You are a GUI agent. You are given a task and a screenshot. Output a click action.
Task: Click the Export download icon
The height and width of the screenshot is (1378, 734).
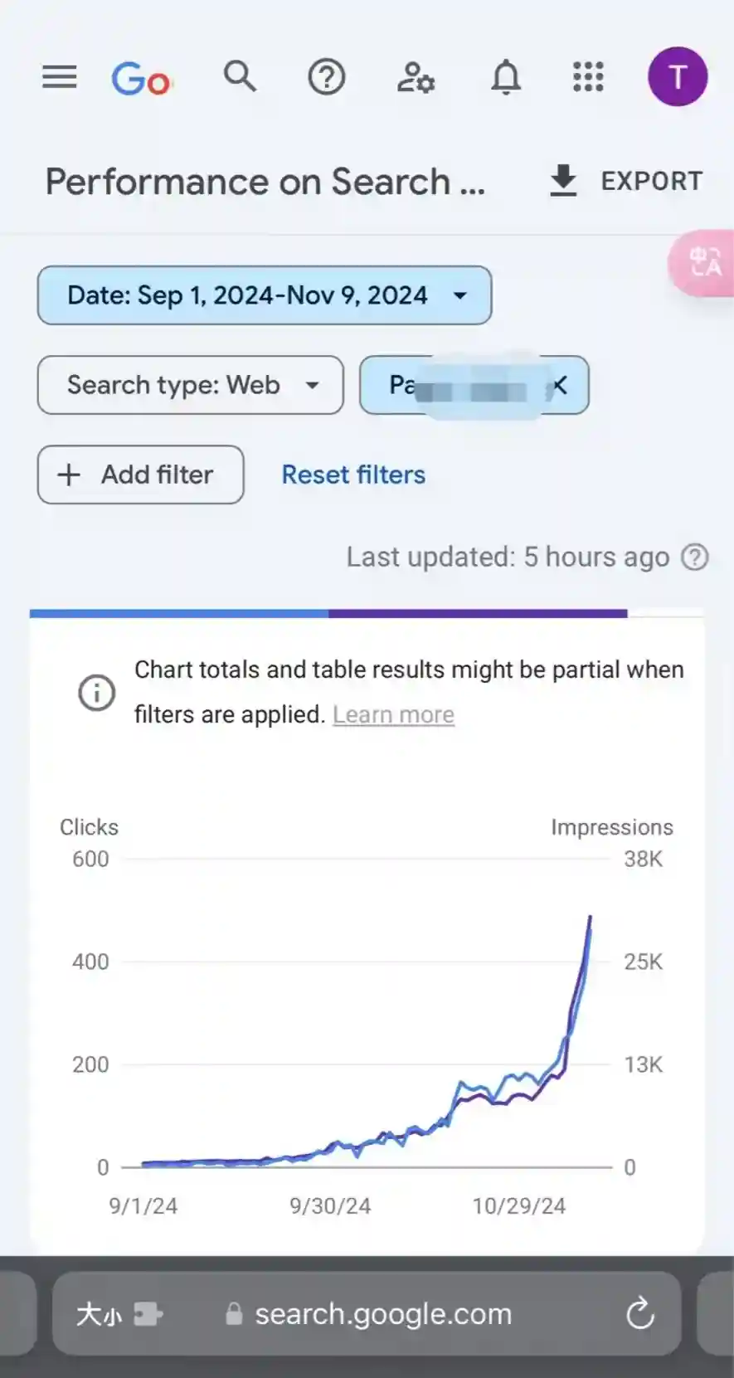click(564, 181)
